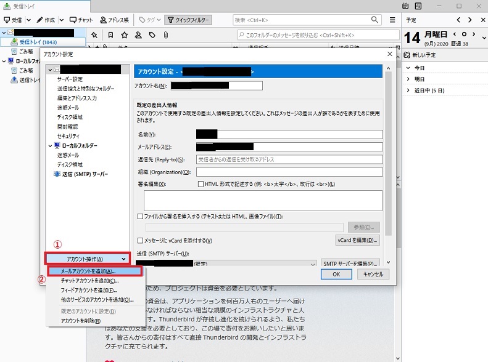The width and height of the screenshot is (488, 362).
Task: Open the hamburger application menu
Action: point(392,20)
